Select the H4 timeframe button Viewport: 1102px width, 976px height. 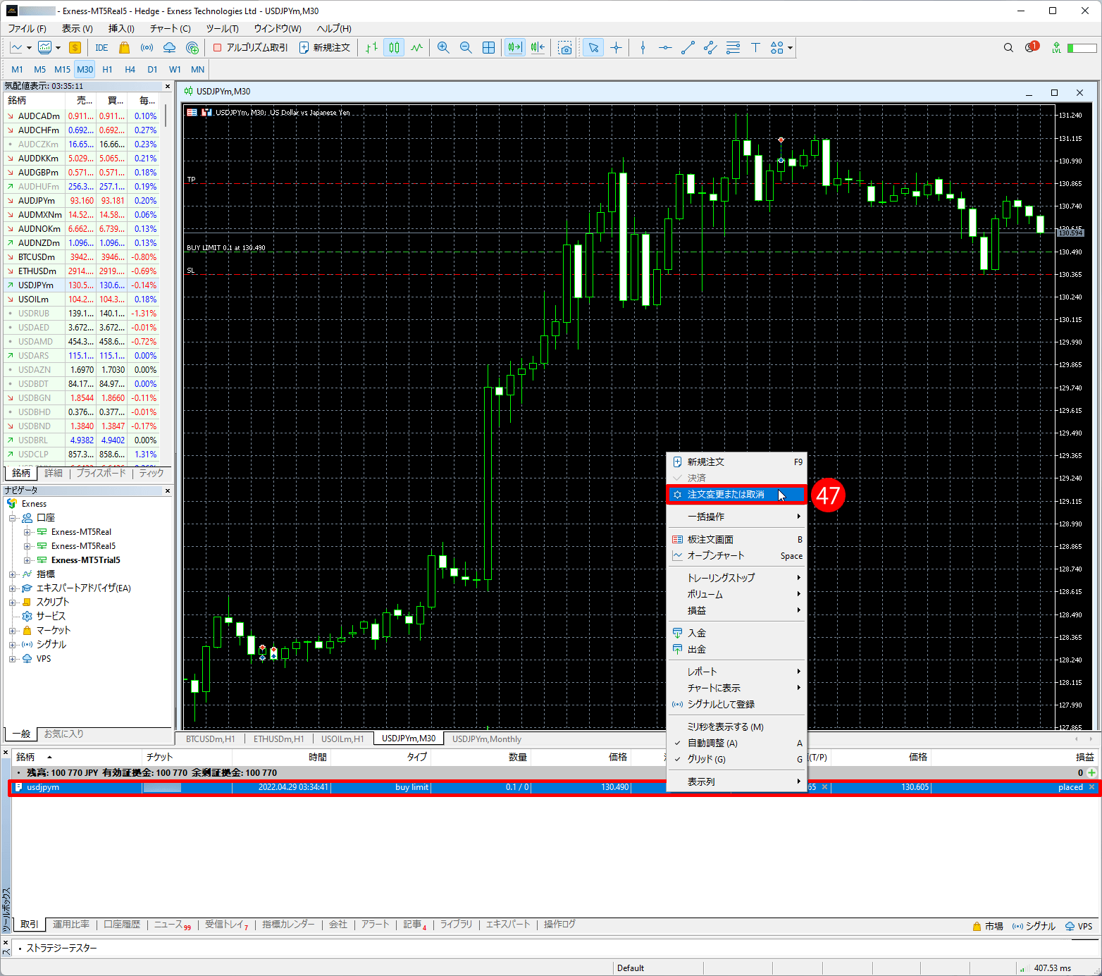130,70
